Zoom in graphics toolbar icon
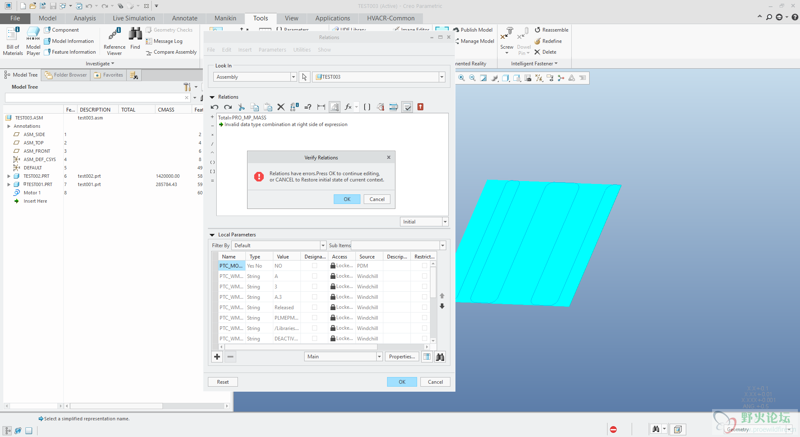Image resolution: width=800 pixels, height=437 pixels. pos(462,78)
